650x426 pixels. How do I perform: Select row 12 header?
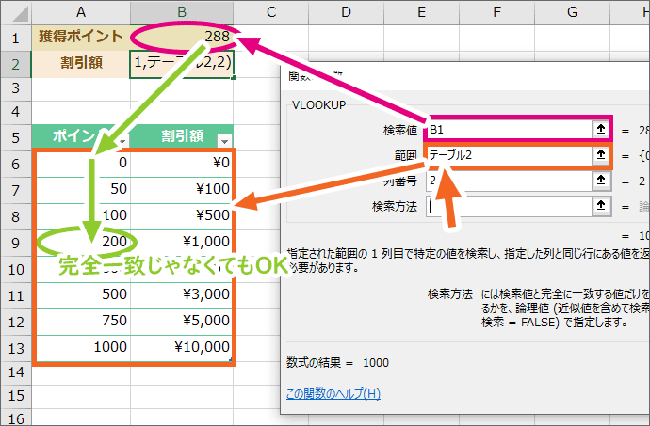pyautogui.click(x=16, y=323)
